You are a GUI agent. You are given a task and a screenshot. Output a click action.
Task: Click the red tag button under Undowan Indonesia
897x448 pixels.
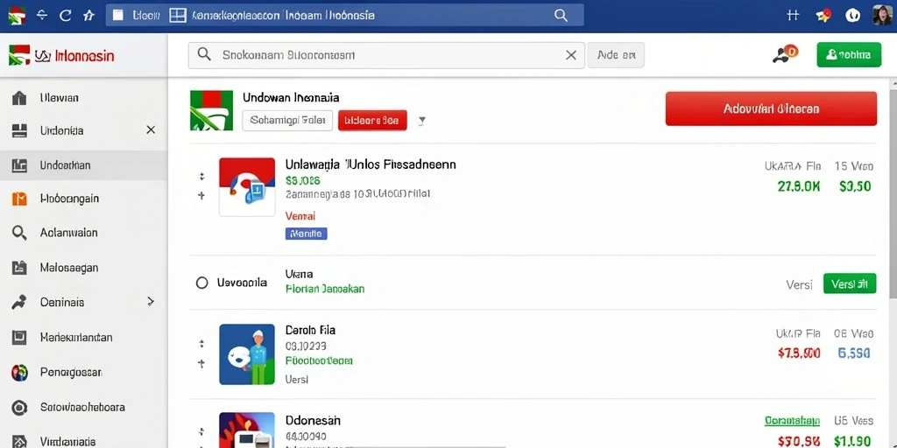click(372, 121)
